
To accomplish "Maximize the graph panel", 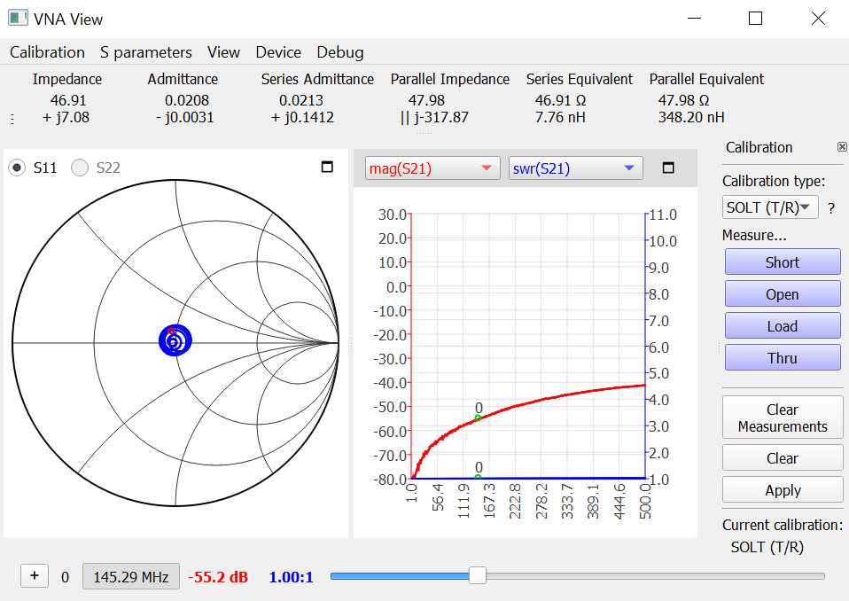I will (668, 168).
